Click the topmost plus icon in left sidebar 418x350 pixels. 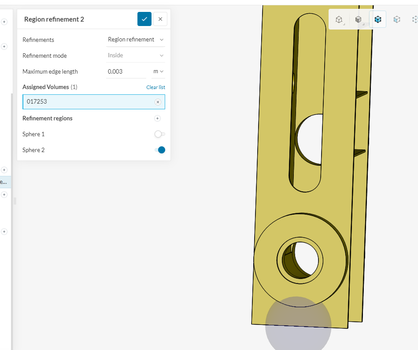[x=4, y=22]
